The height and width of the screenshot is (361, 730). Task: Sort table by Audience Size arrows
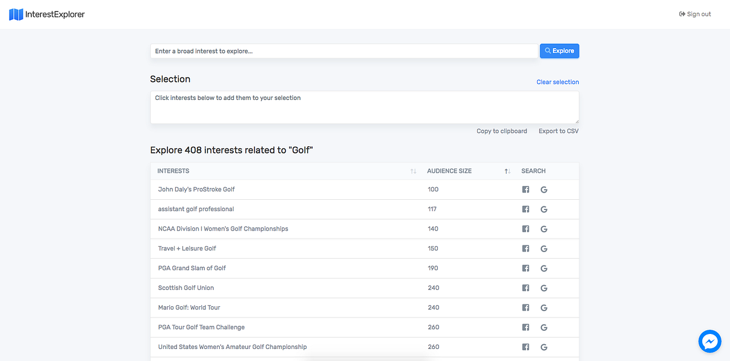[x=507, y=171]
